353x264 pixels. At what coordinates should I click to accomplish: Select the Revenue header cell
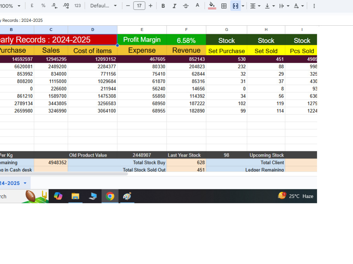186,50
